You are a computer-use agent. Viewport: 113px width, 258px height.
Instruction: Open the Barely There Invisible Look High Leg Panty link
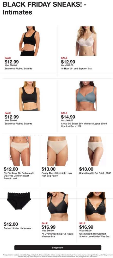(57, 174)
